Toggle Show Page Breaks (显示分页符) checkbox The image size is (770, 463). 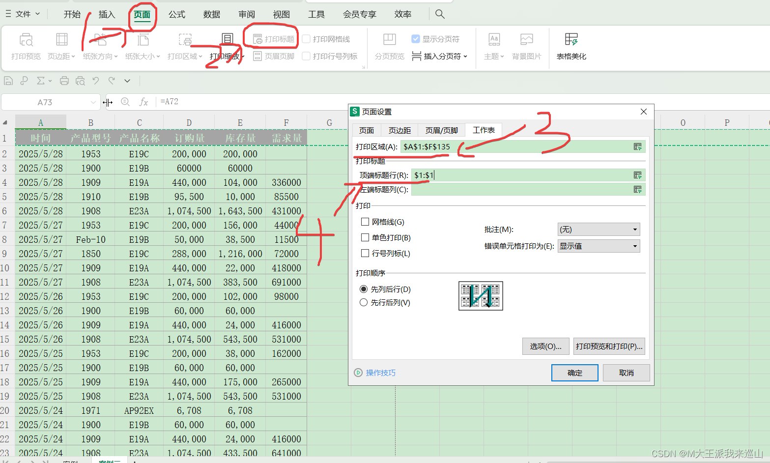[x=416, y=39]
